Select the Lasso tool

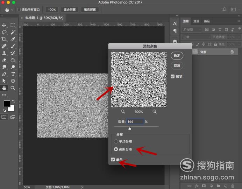[x=4, y=32]
